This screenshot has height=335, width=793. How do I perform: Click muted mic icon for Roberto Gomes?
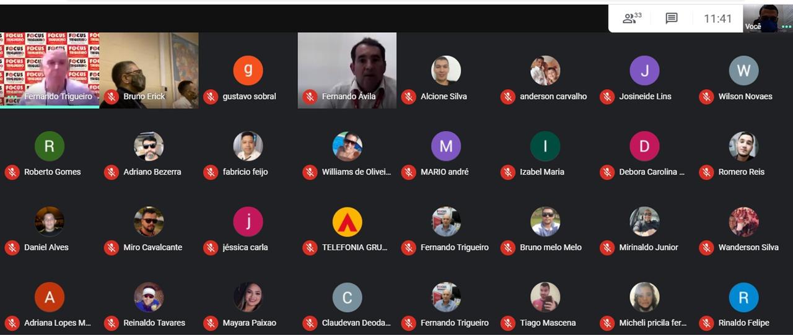12,172
